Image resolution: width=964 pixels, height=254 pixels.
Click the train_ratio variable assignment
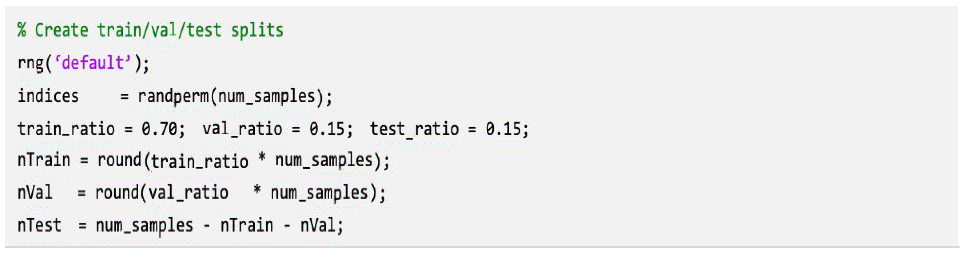tap(66, 129)
